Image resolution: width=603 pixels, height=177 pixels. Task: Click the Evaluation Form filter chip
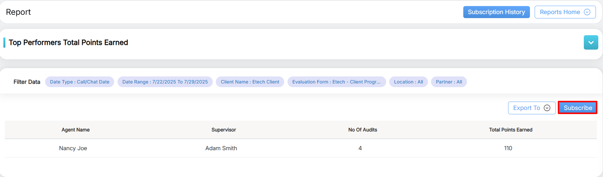click(x=336, y=82)
